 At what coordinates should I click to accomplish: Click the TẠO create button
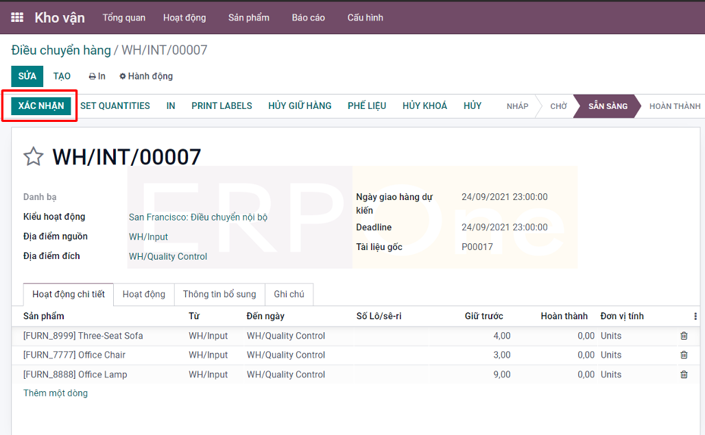click(x=62, y=76)
